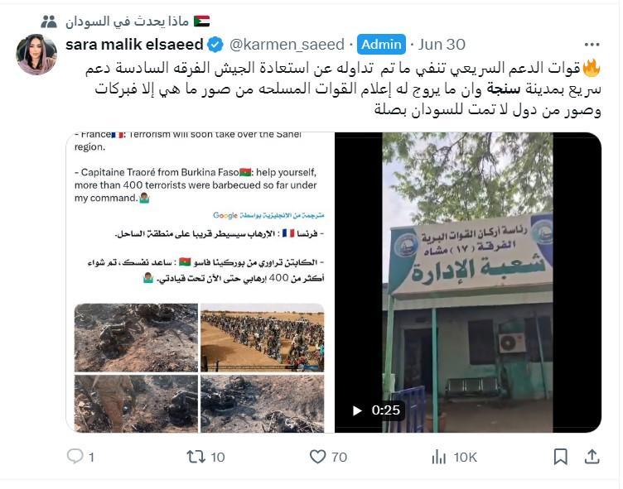Click the blue verified checkmark badge
The image size is (623, 489).
click(x=215, y=45)
